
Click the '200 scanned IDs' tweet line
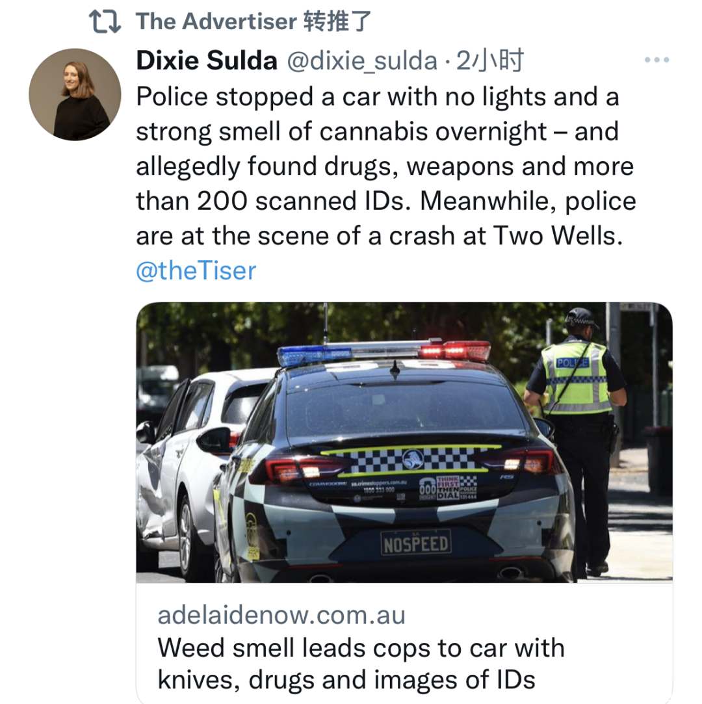(x=386, y=201)
